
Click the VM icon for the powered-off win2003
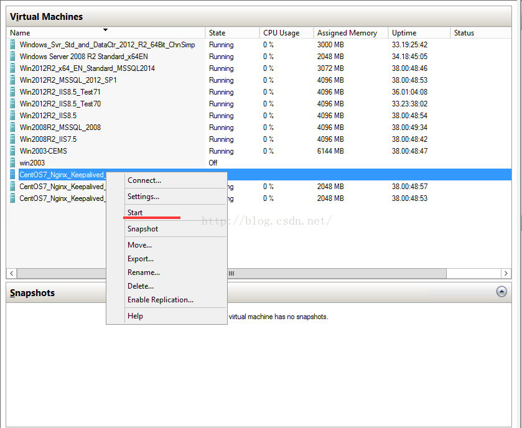click(x=12, y=163)
